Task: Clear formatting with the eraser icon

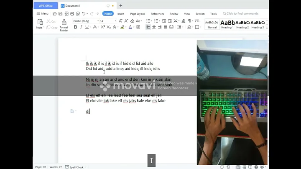Action: [132, 21]
